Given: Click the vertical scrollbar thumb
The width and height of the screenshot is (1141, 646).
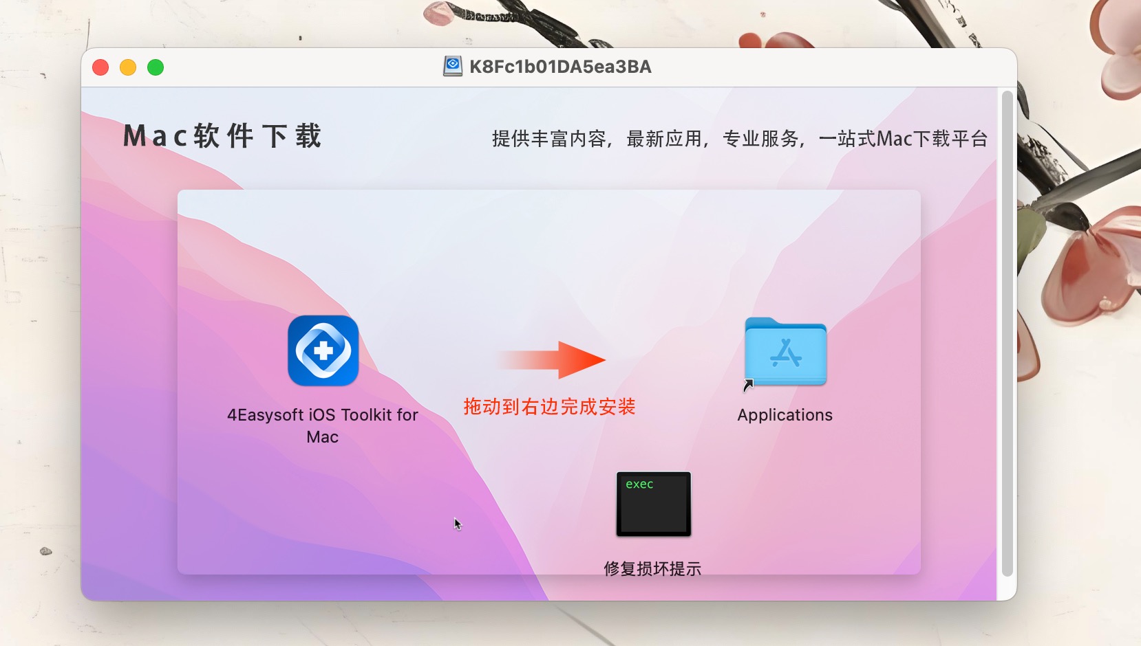Looking at the screenshot, I should 1007,334.
